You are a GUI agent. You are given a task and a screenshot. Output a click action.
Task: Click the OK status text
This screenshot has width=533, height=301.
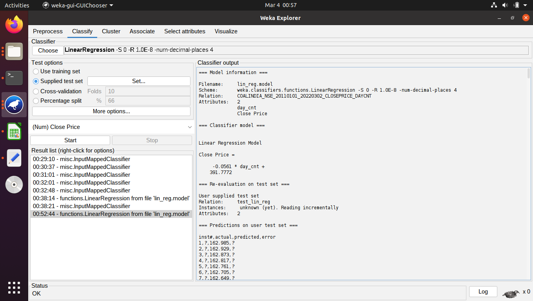point(36,294)
